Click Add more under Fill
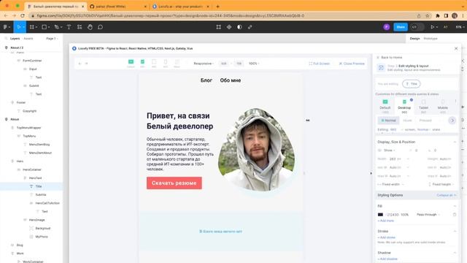 tap(386, 221)
